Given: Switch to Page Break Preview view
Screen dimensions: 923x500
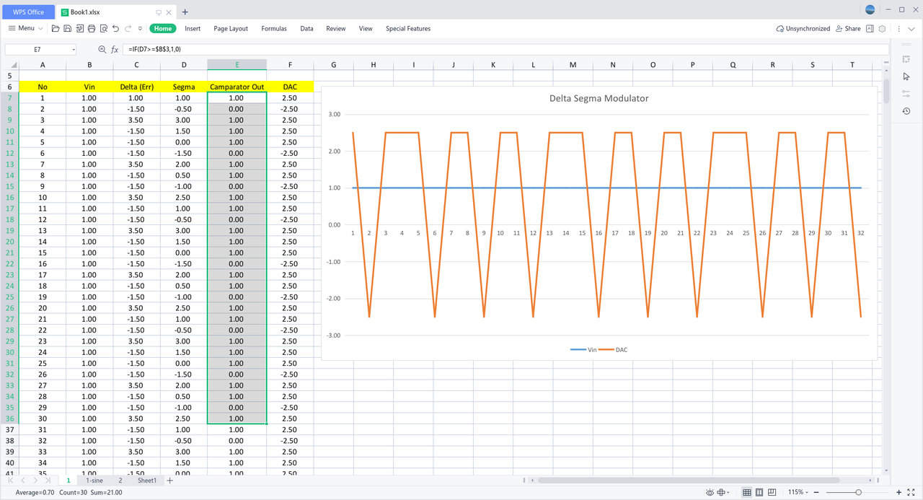Looking at the screenshot, I should pyautogui.click(x=772, y=492).
